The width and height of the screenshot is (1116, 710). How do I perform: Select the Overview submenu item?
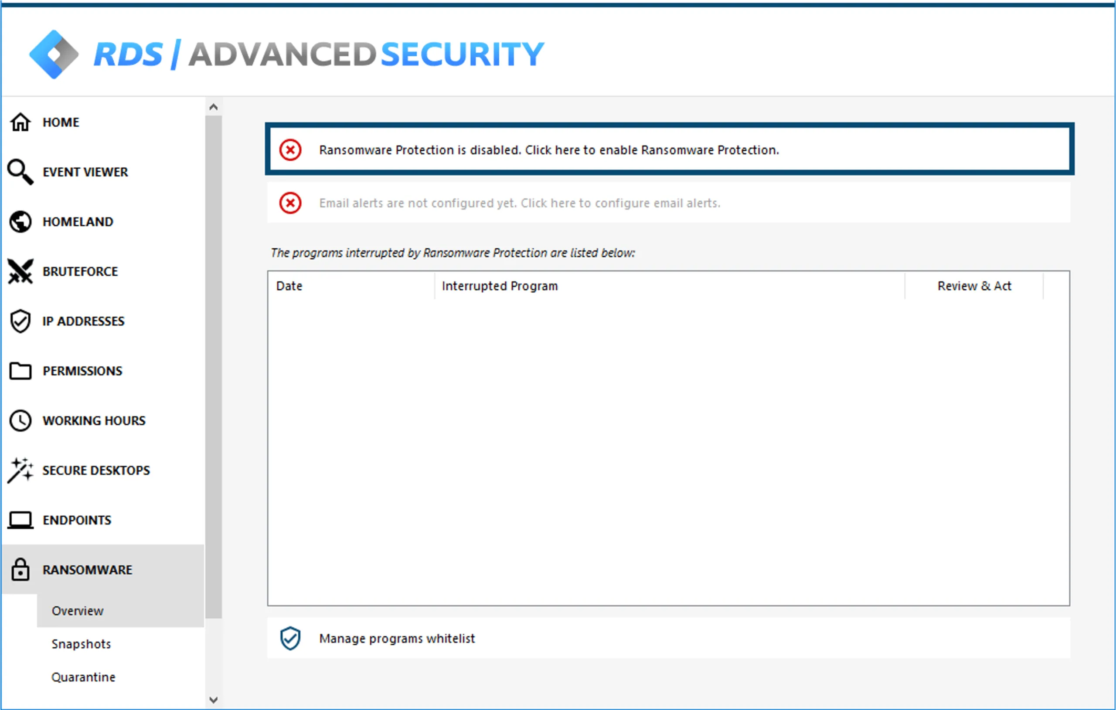(78, 611)
